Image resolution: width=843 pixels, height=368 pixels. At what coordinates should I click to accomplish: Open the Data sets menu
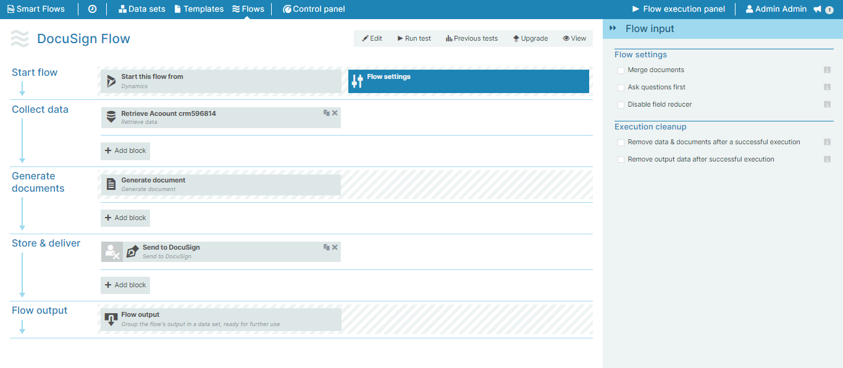142,9
